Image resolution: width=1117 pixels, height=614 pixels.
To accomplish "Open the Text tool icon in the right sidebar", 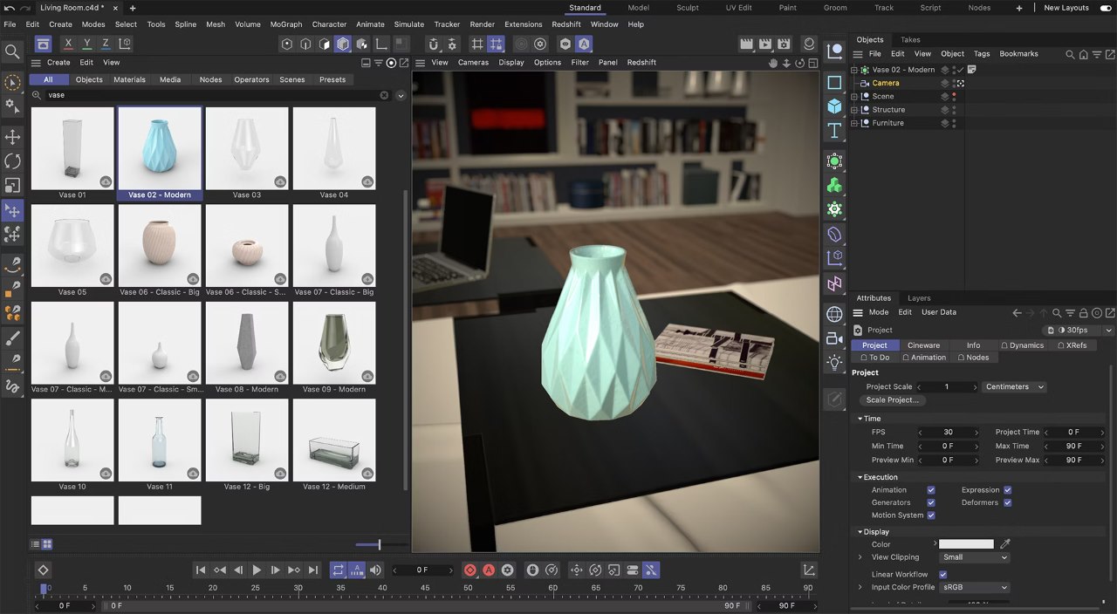I will pyautogui.click(x=834, y=131).
